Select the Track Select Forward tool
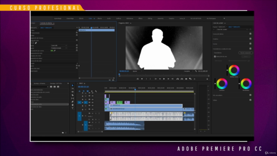Viewport: 277px width, 156px height. (72, 88)
